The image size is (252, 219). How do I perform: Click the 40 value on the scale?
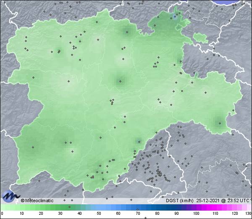[x=80, y=214]
